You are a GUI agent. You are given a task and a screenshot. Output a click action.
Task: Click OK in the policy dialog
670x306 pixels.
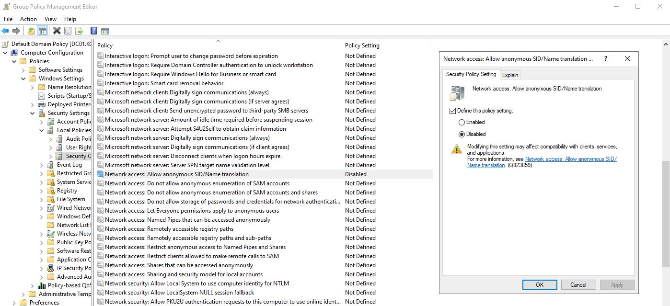540,284
